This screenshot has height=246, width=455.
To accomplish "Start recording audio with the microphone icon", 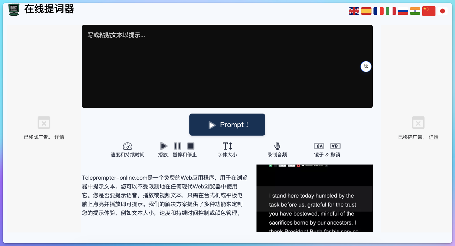I will tap(277, 146).
